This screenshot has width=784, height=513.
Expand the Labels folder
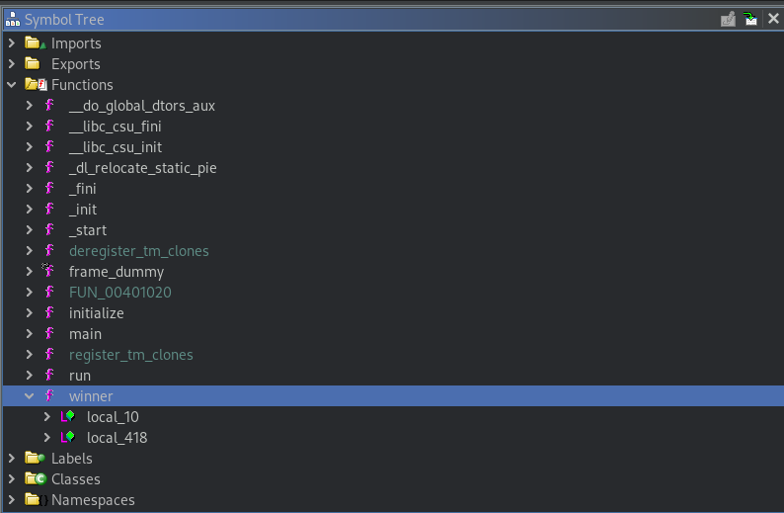point(12,458)
